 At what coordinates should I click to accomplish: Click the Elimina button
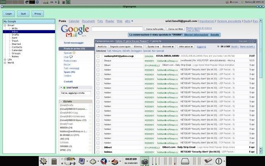point(138,46)
